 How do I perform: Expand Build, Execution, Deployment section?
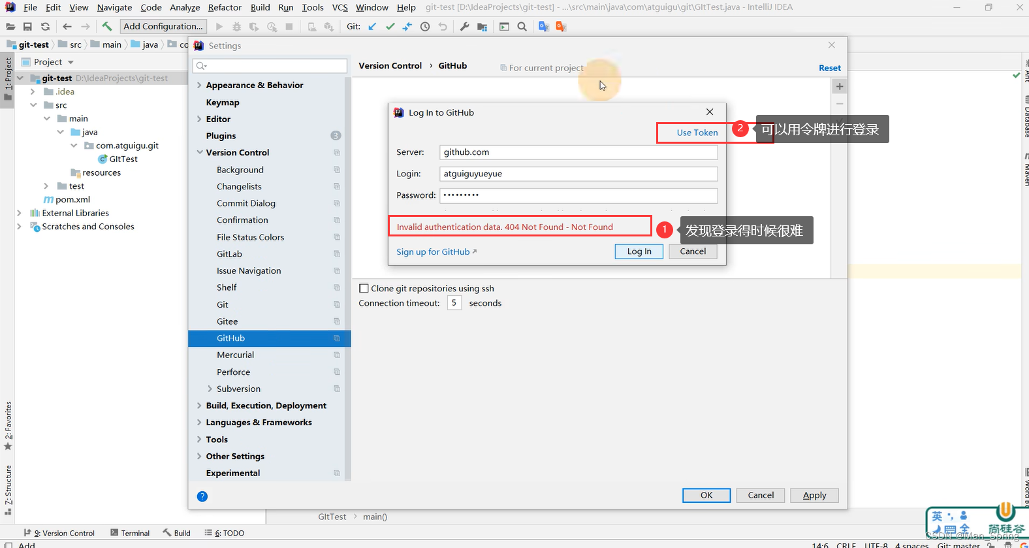tap(199, 406)
